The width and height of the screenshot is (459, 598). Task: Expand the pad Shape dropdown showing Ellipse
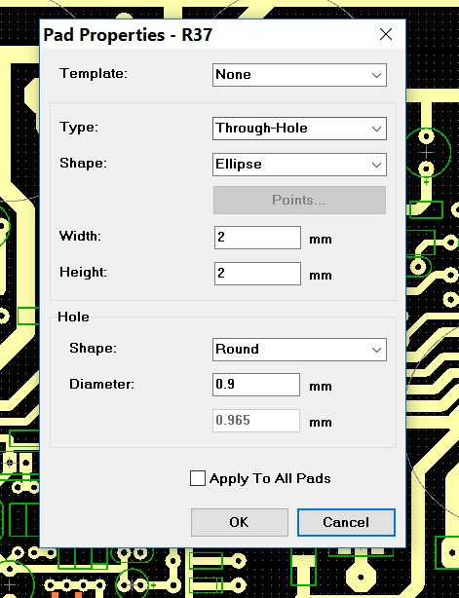click(299, 165)
